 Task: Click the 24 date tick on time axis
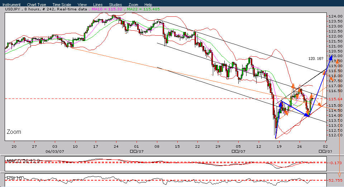(116, 146)
